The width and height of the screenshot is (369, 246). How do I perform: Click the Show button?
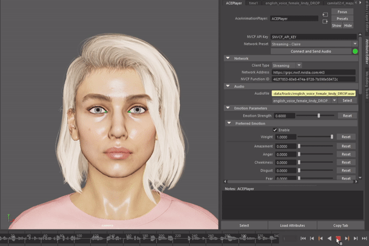pyautogui.click(x=337, y=25)
